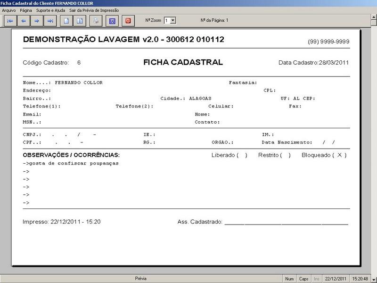Click the Bloqueado checkbox marked with X

339,155
